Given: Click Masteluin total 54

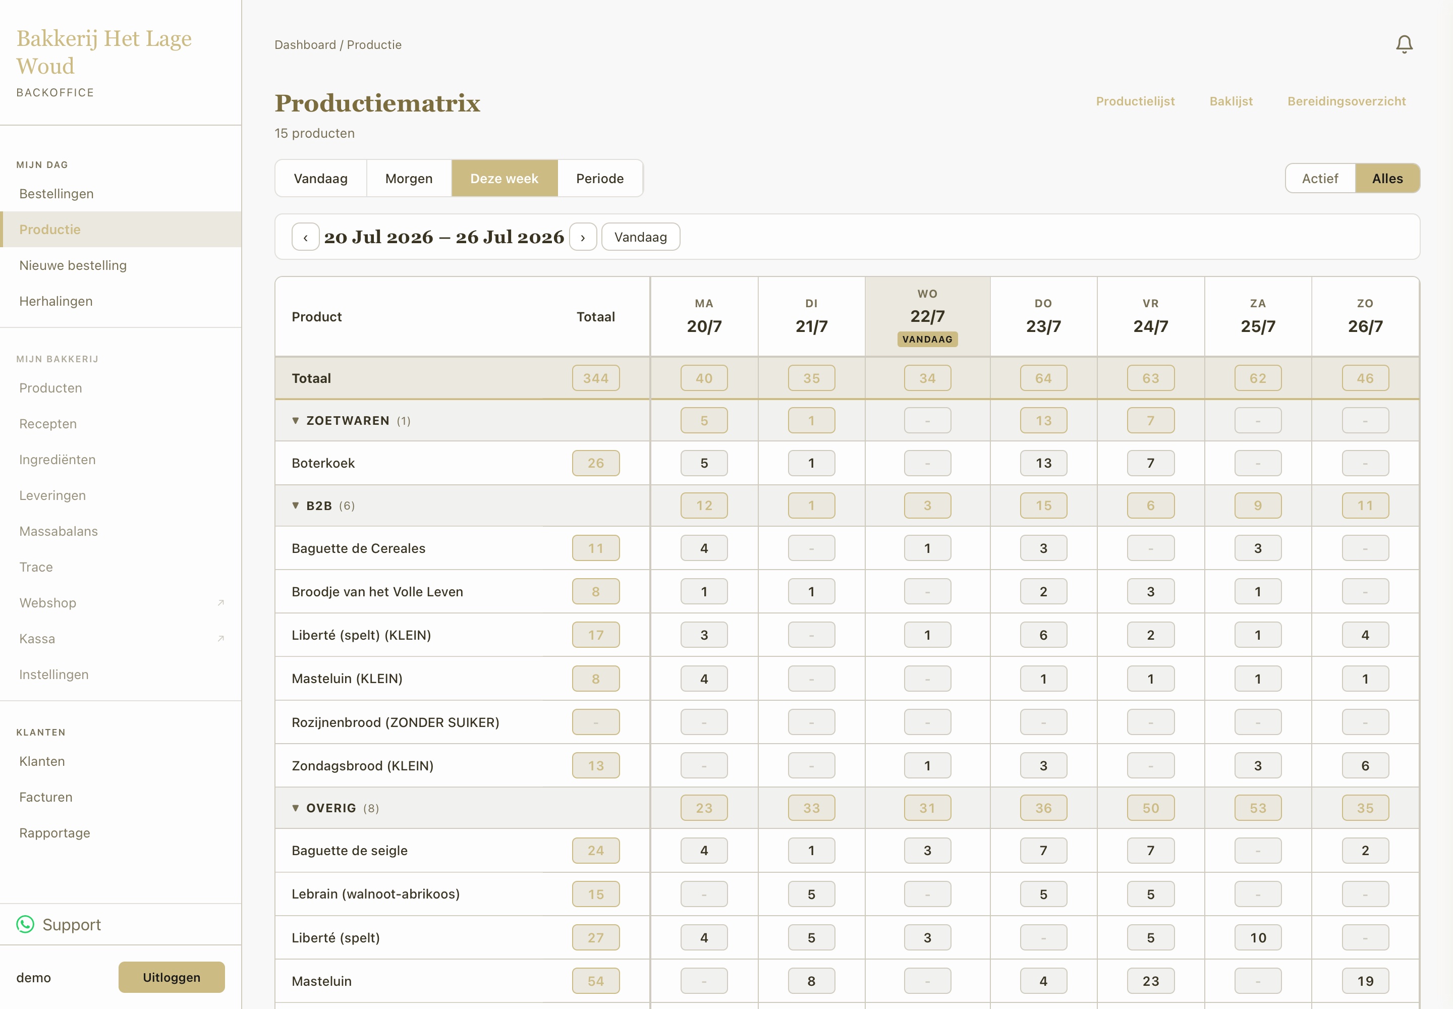Looking at the screenshot, I should [596, 981].
